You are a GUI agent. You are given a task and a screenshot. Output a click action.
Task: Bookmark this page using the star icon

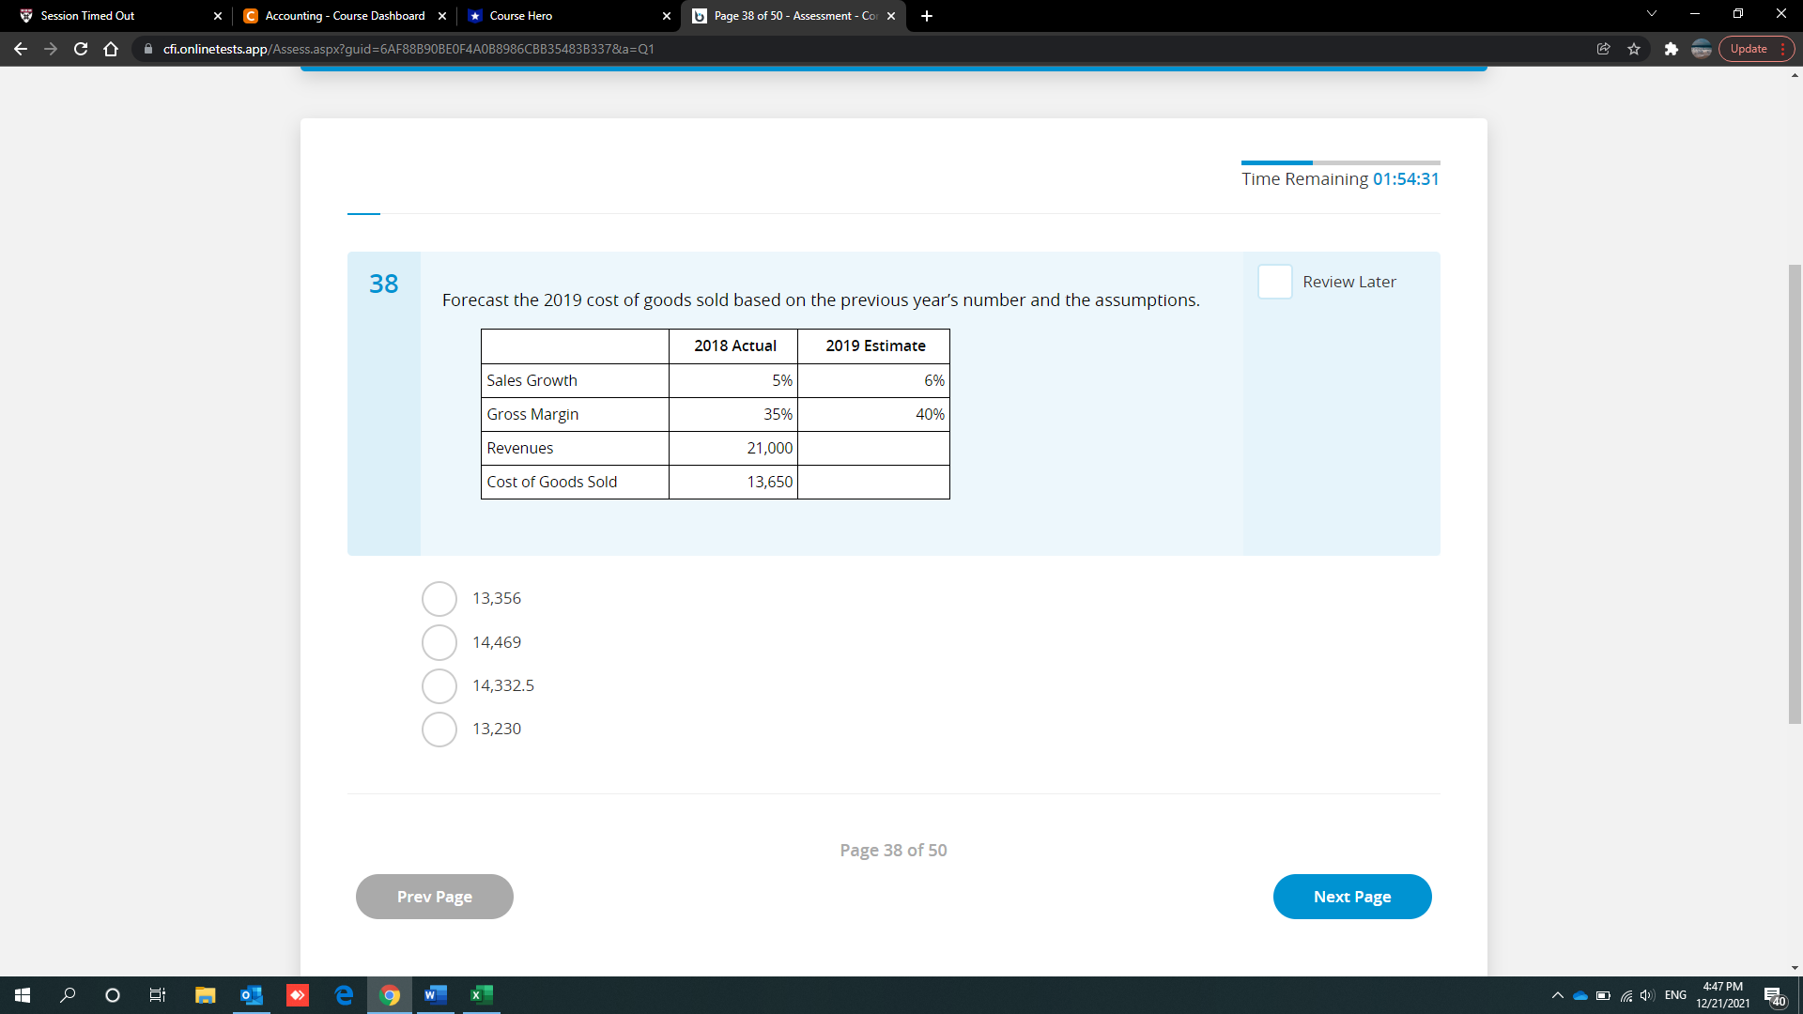pyautogui.click(x=1635, y=49)
